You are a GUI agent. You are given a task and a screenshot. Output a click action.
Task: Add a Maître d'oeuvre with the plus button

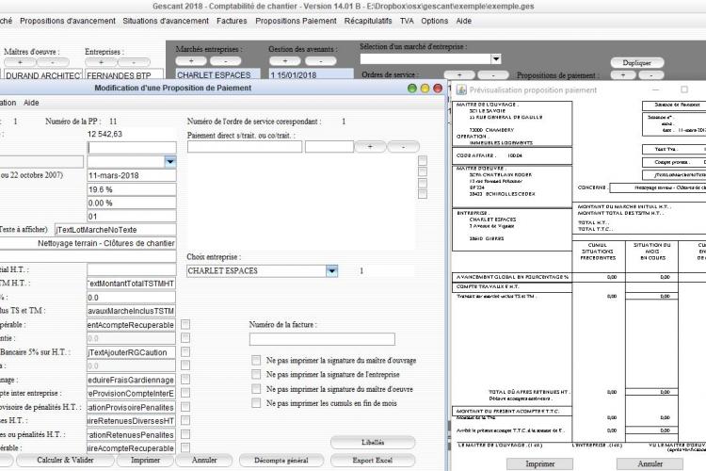(20, 62)
